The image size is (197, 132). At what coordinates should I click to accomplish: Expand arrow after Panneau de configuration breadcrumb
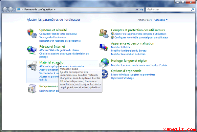pos(55,10)
